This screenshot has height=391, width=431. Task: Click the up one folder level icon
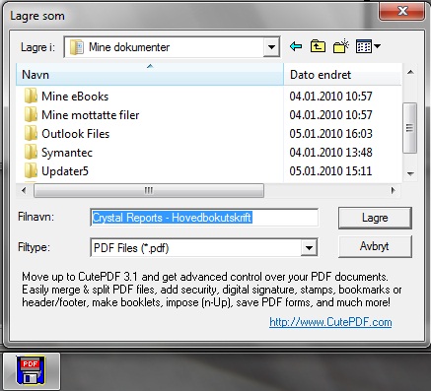click(x=318, y=46)
